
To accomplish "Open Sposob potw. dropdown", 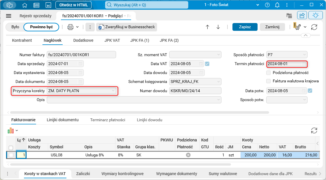I will click(304, 100).
